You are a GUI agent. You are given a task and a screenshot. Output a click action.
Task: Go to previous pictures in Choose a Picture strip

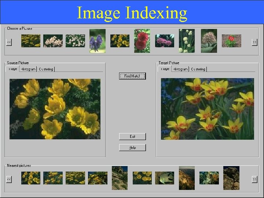[x=9, y=42]
